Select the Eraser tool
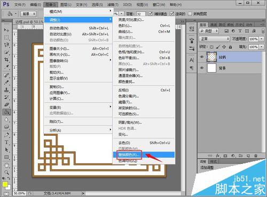267x197 pixels. click(6, 105)
